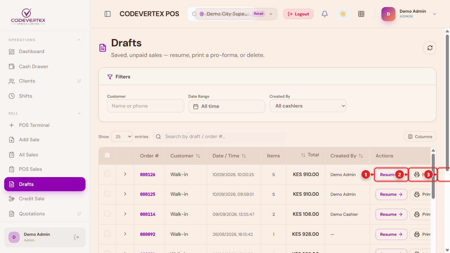The height and width of the screenshot is (253, 450).
Task: Open POS Sales page
Action: tap(45, 169)
